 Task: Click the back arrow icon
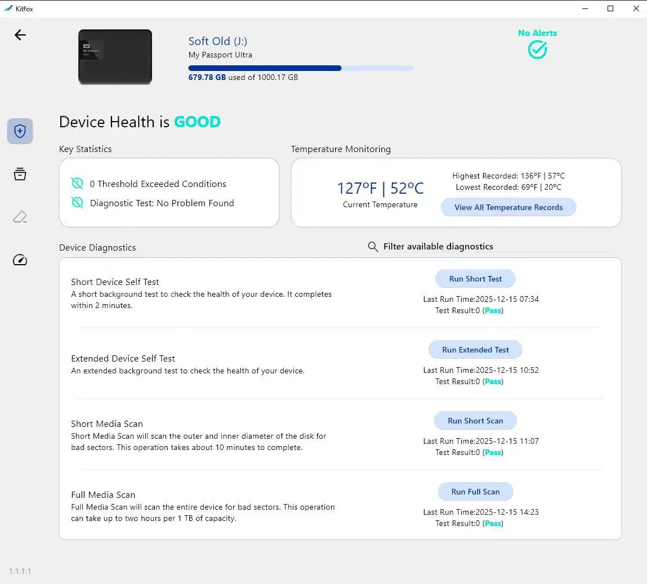(x=20, y=35)
